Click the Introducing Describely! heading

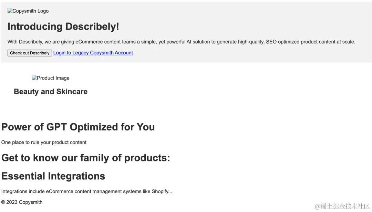coord(63,26)
